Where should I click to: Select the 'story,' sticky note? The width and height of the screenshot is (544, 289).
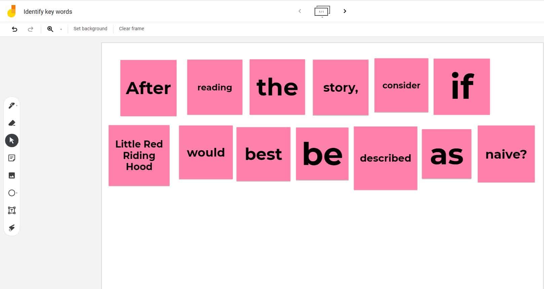340,88
